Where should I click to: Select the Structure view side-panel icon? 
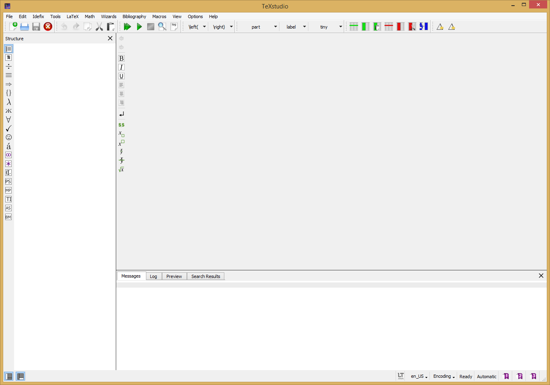pos(8,49)
